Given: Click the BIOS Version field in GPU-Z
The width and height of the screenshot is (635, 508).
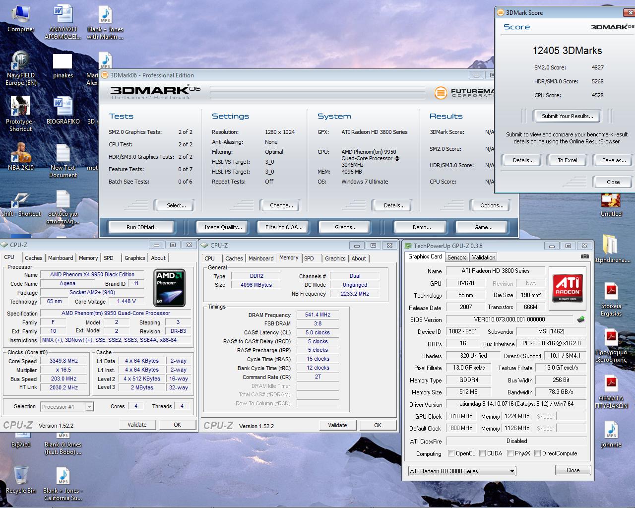Looking at the screenshot, I should (509, 319).
